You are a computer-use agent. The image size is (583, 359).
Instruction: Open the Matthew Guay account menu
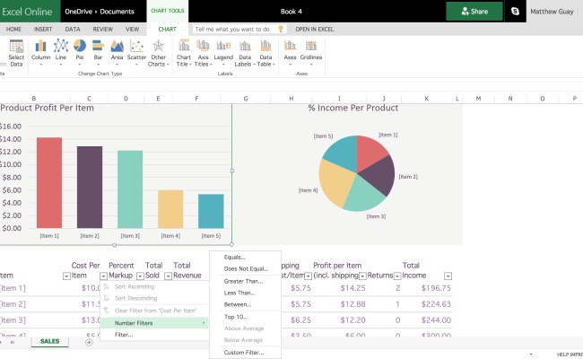[x=552, y=12]
